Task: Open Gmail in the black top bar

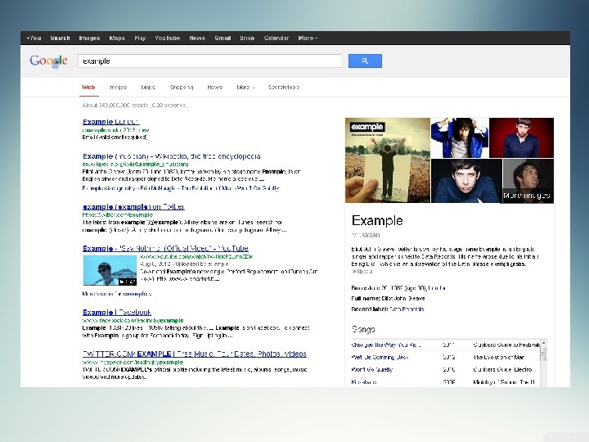Action: pos(223,38)
